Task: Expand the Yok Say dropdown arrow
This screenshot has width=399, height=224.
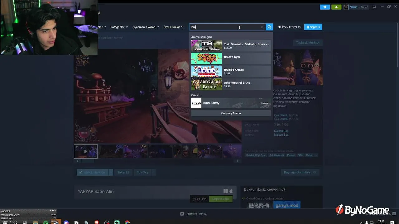Action: (154, 172)
